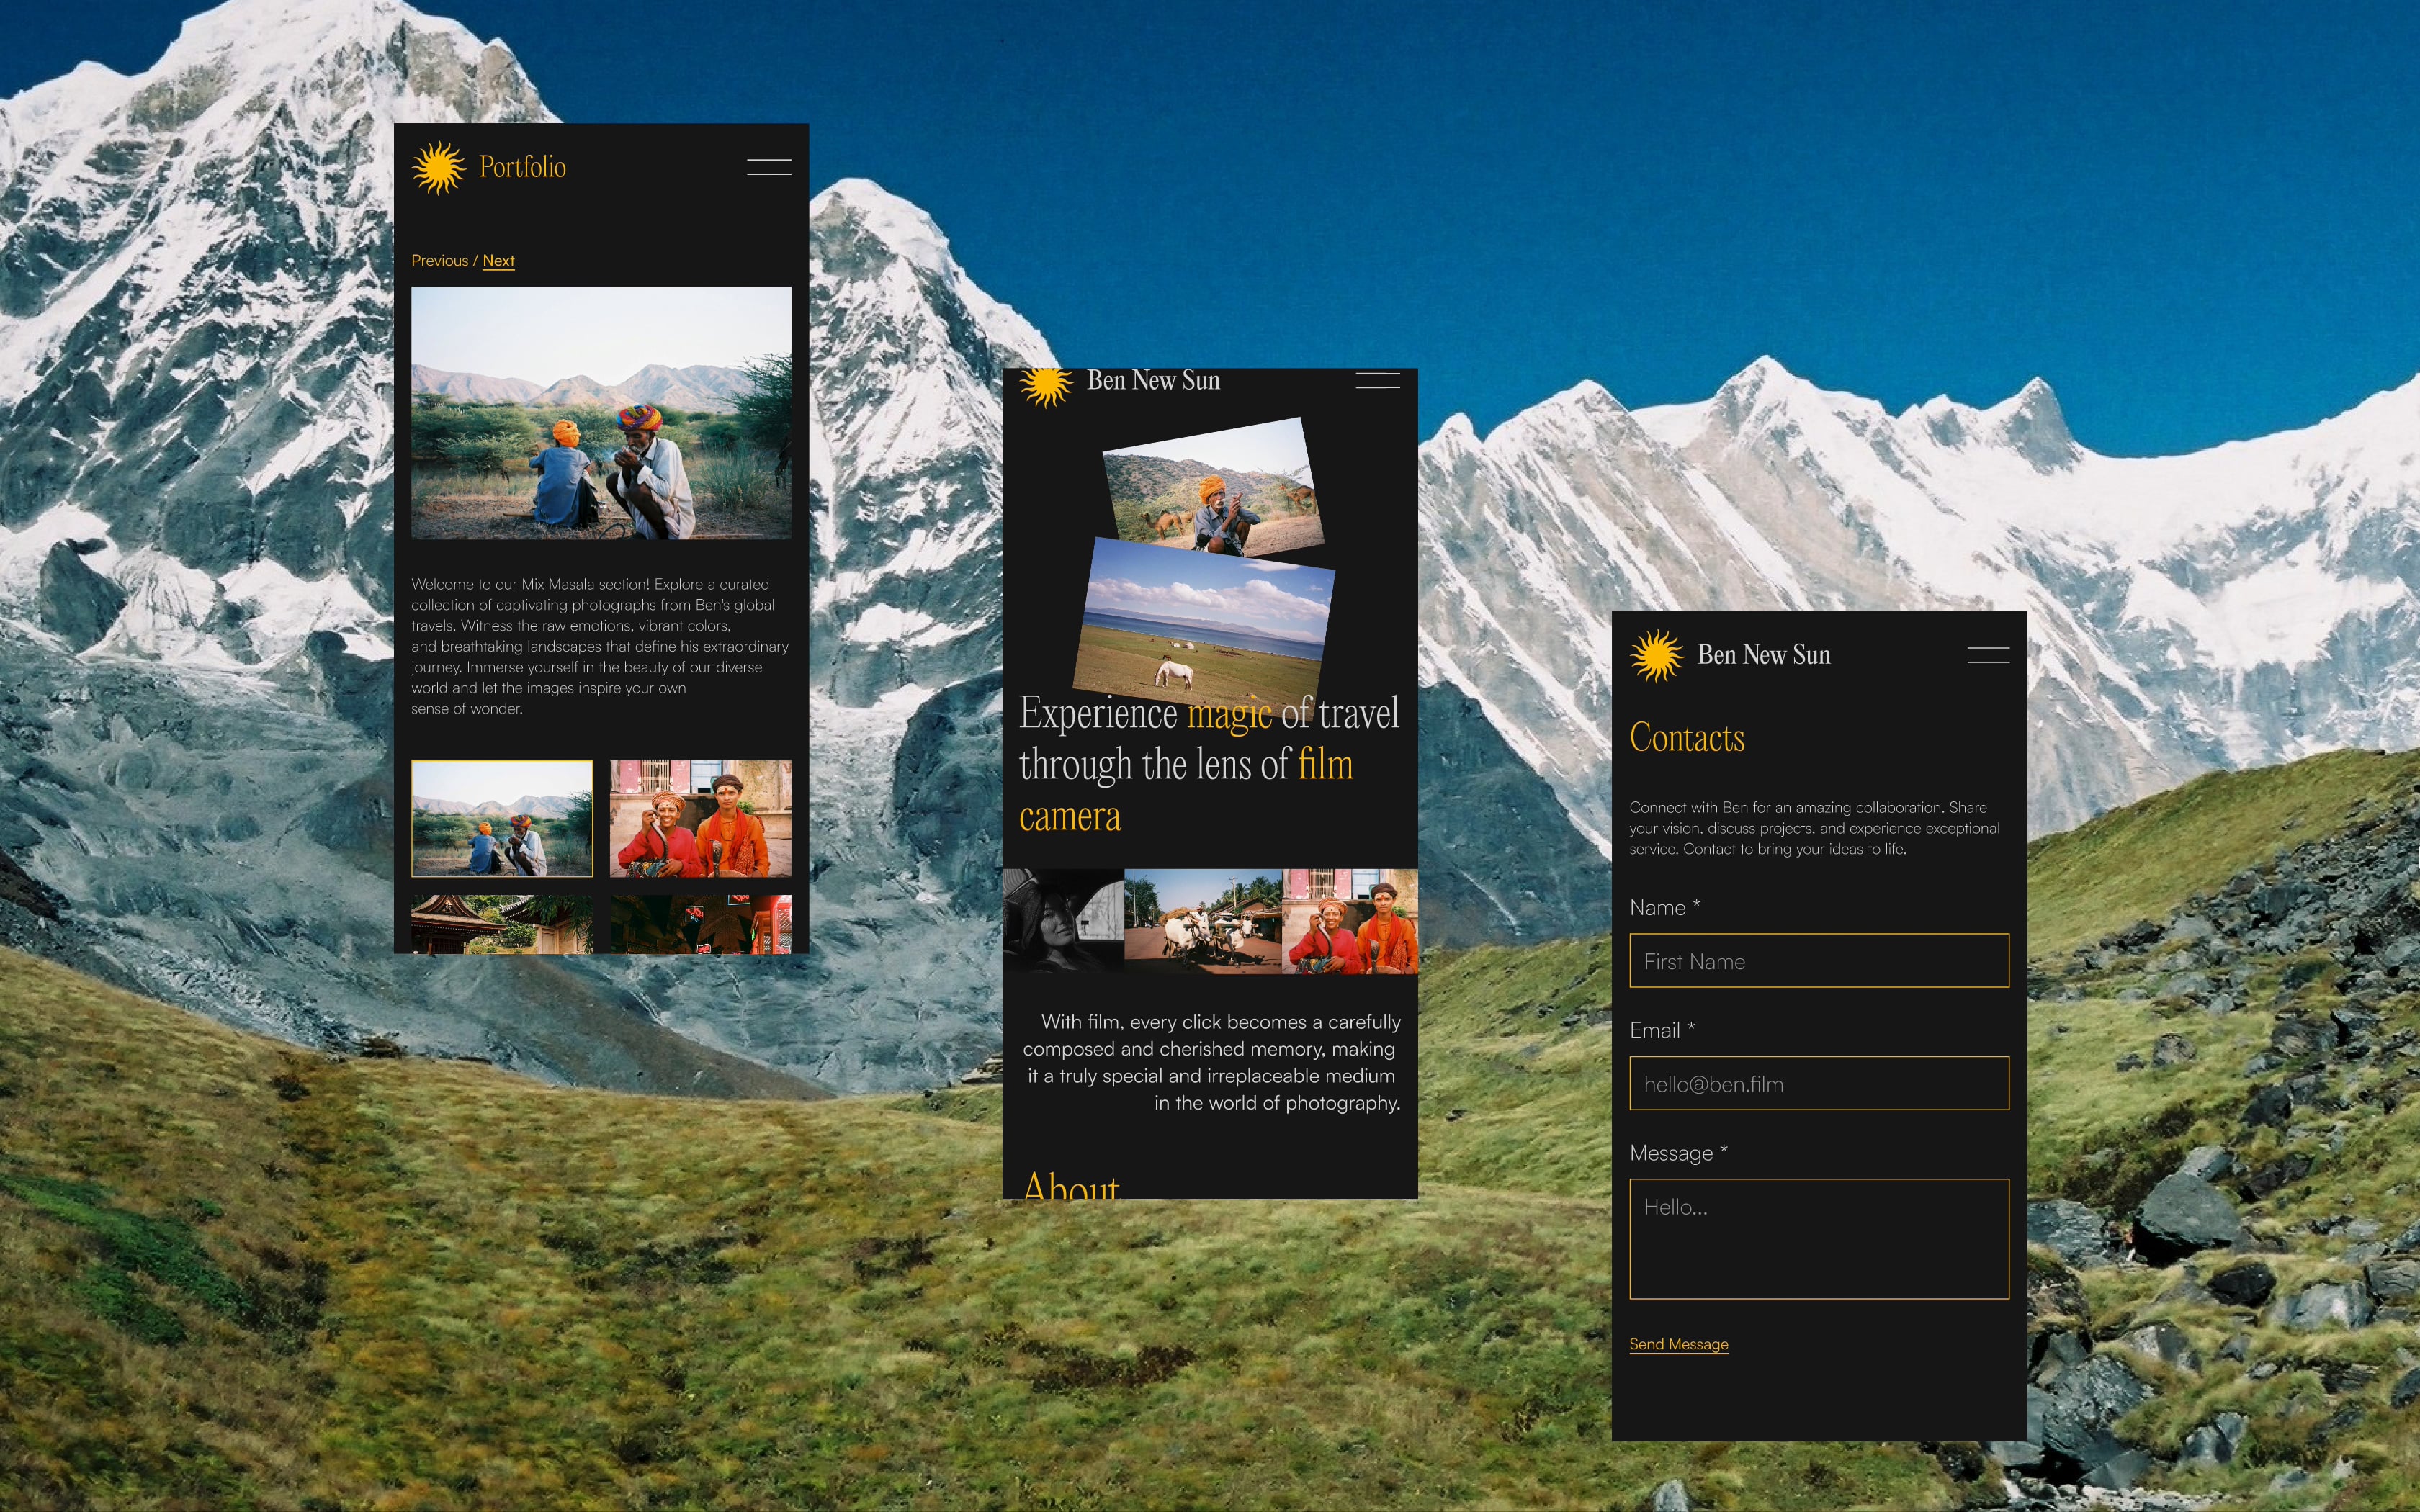Open the hamburger menu in the Portfolio screen
Viewport: 2420px width, 1512px height.
pyautogui.click(x=769, y=167)
